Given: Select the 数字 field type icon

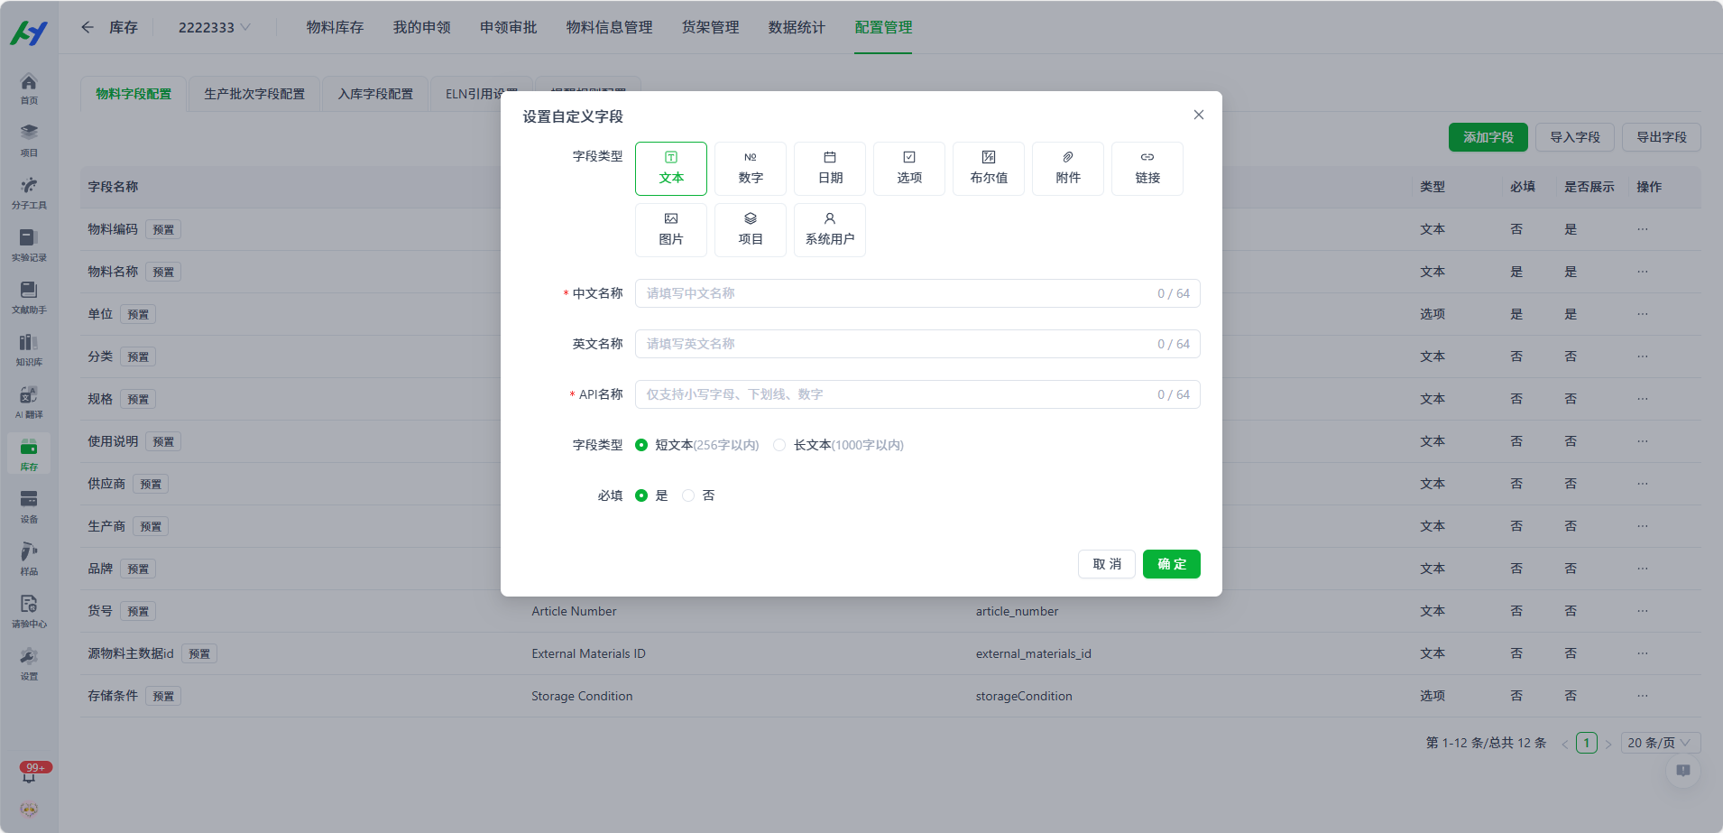Looking at the screenshot, I should pos(750,169).
